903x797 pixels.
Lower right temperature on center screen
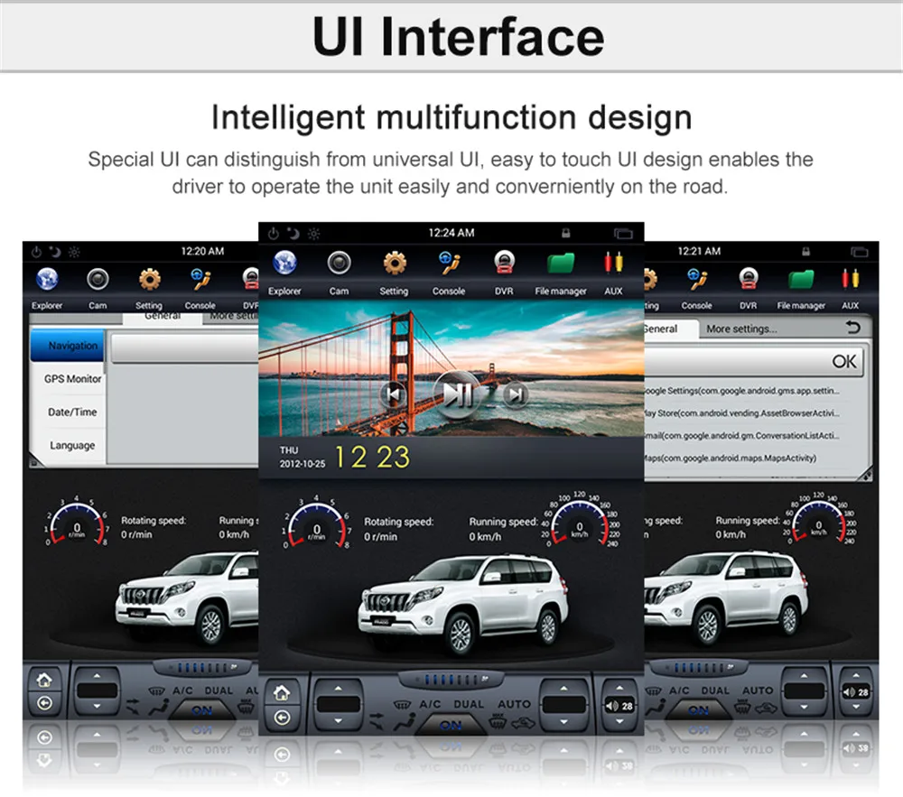[563, 721]
